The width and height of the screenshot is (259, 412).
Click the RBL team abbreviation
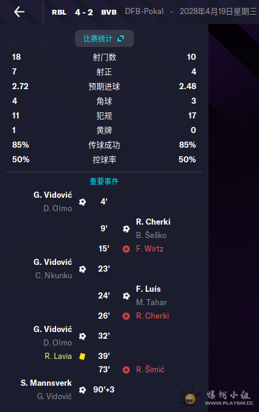point(59,12)
